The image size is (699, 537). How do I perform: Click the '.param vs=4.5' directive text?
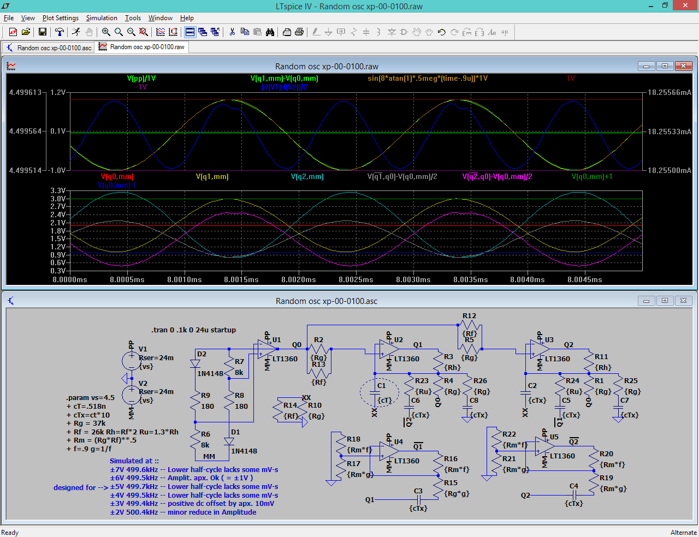(x=91, y=398)
